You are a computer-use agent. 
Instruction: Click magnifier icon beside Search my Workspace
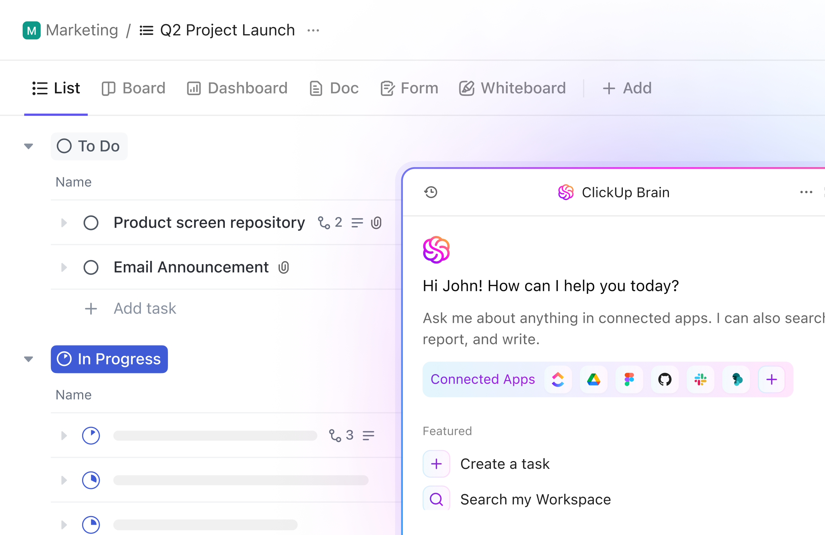[x=436, y=499]
